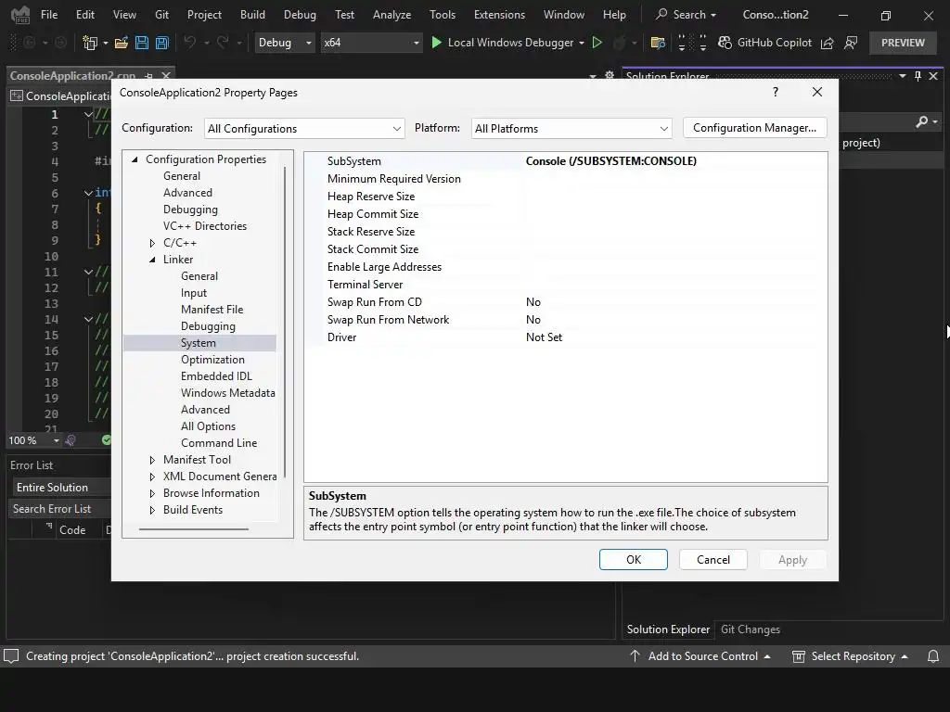Screen dimensions: 950x712
Task: Click the GitHub Copilot icon
Action: 725,43
